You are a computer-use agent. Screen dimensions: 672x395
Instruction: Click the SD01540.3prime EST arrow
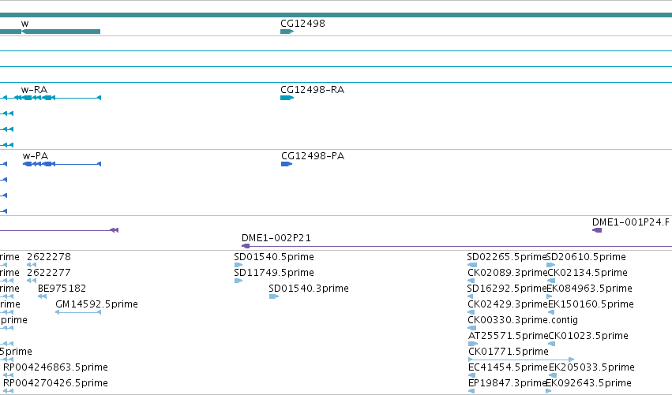(x=274, y=296)
